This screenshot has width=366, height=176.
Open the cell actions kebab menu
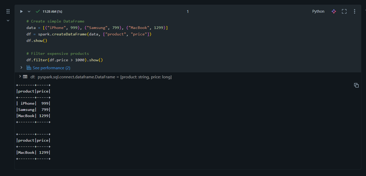click(x=354, y=12)
